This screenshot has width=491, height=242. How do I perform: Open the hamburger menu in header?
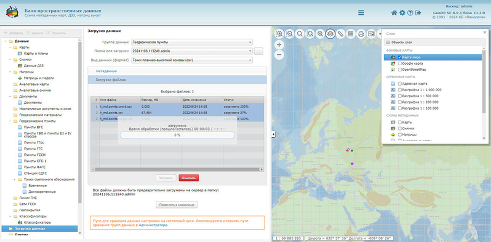(x=361, y=13)
